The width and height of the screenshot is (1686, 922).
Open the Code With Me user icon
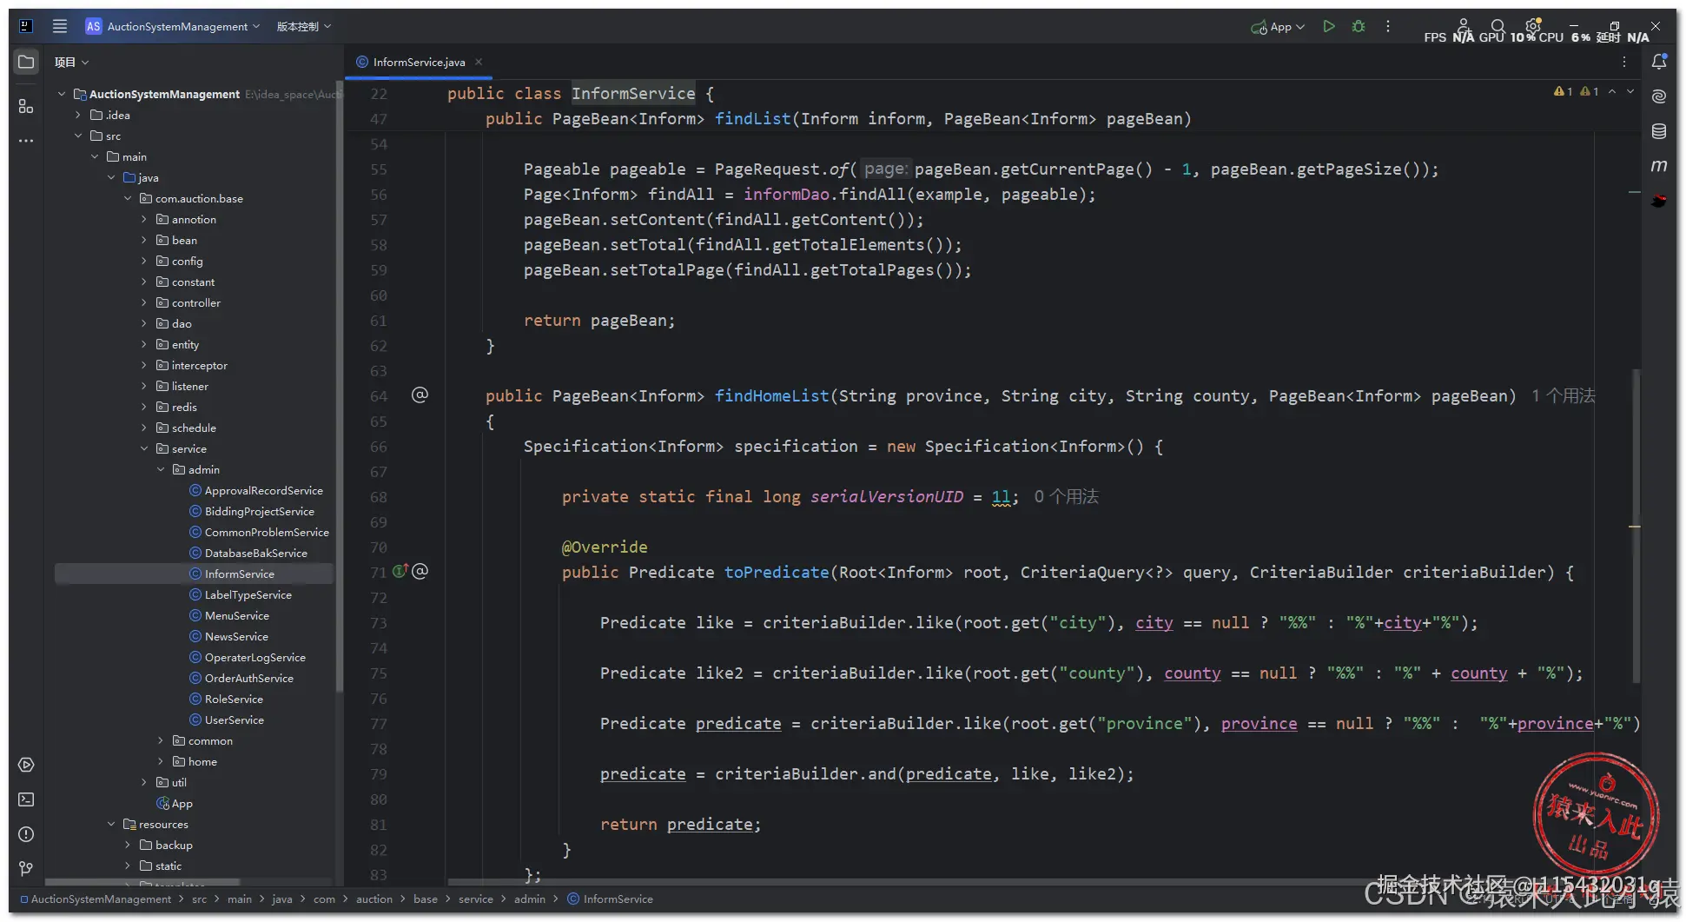[1464, 26]
